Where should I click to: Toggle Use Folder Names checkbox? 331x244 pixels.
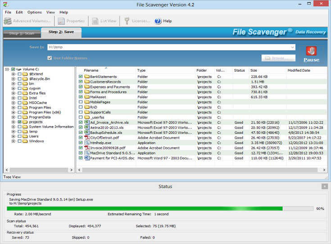pos(50,58)
